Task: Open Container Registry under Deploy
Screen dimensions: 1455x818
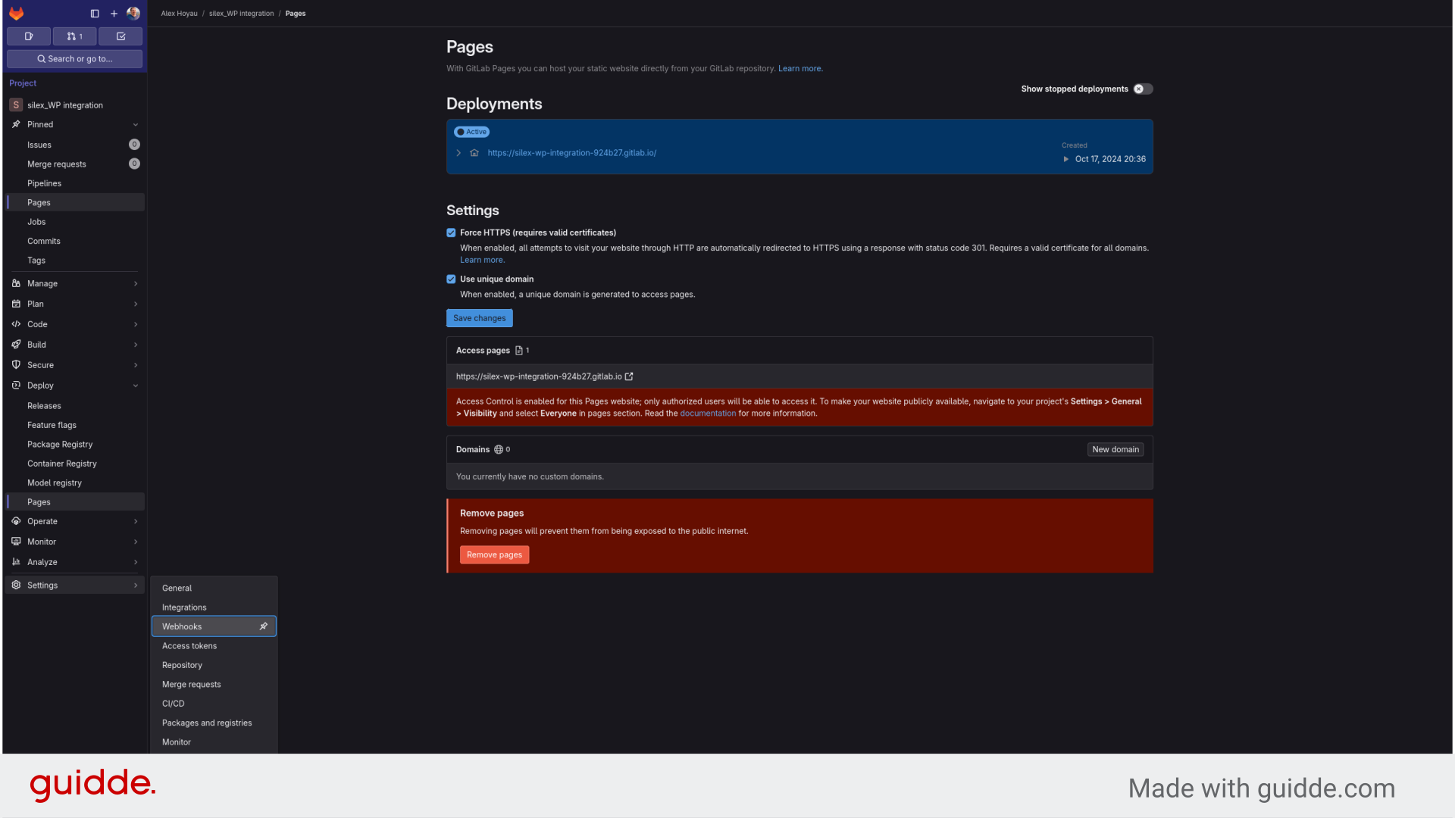Action: 75,464
